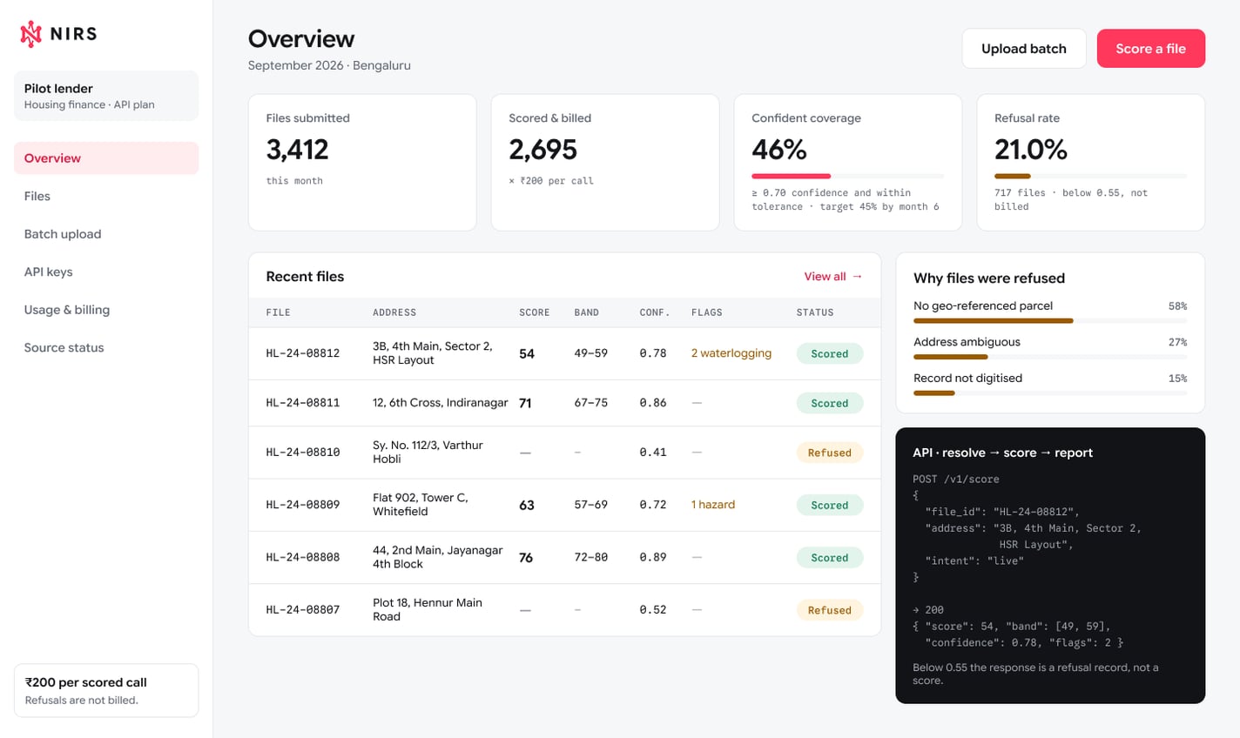Open Batch upload from sidebar
The image size is (1240, 738).
point(106,234)
